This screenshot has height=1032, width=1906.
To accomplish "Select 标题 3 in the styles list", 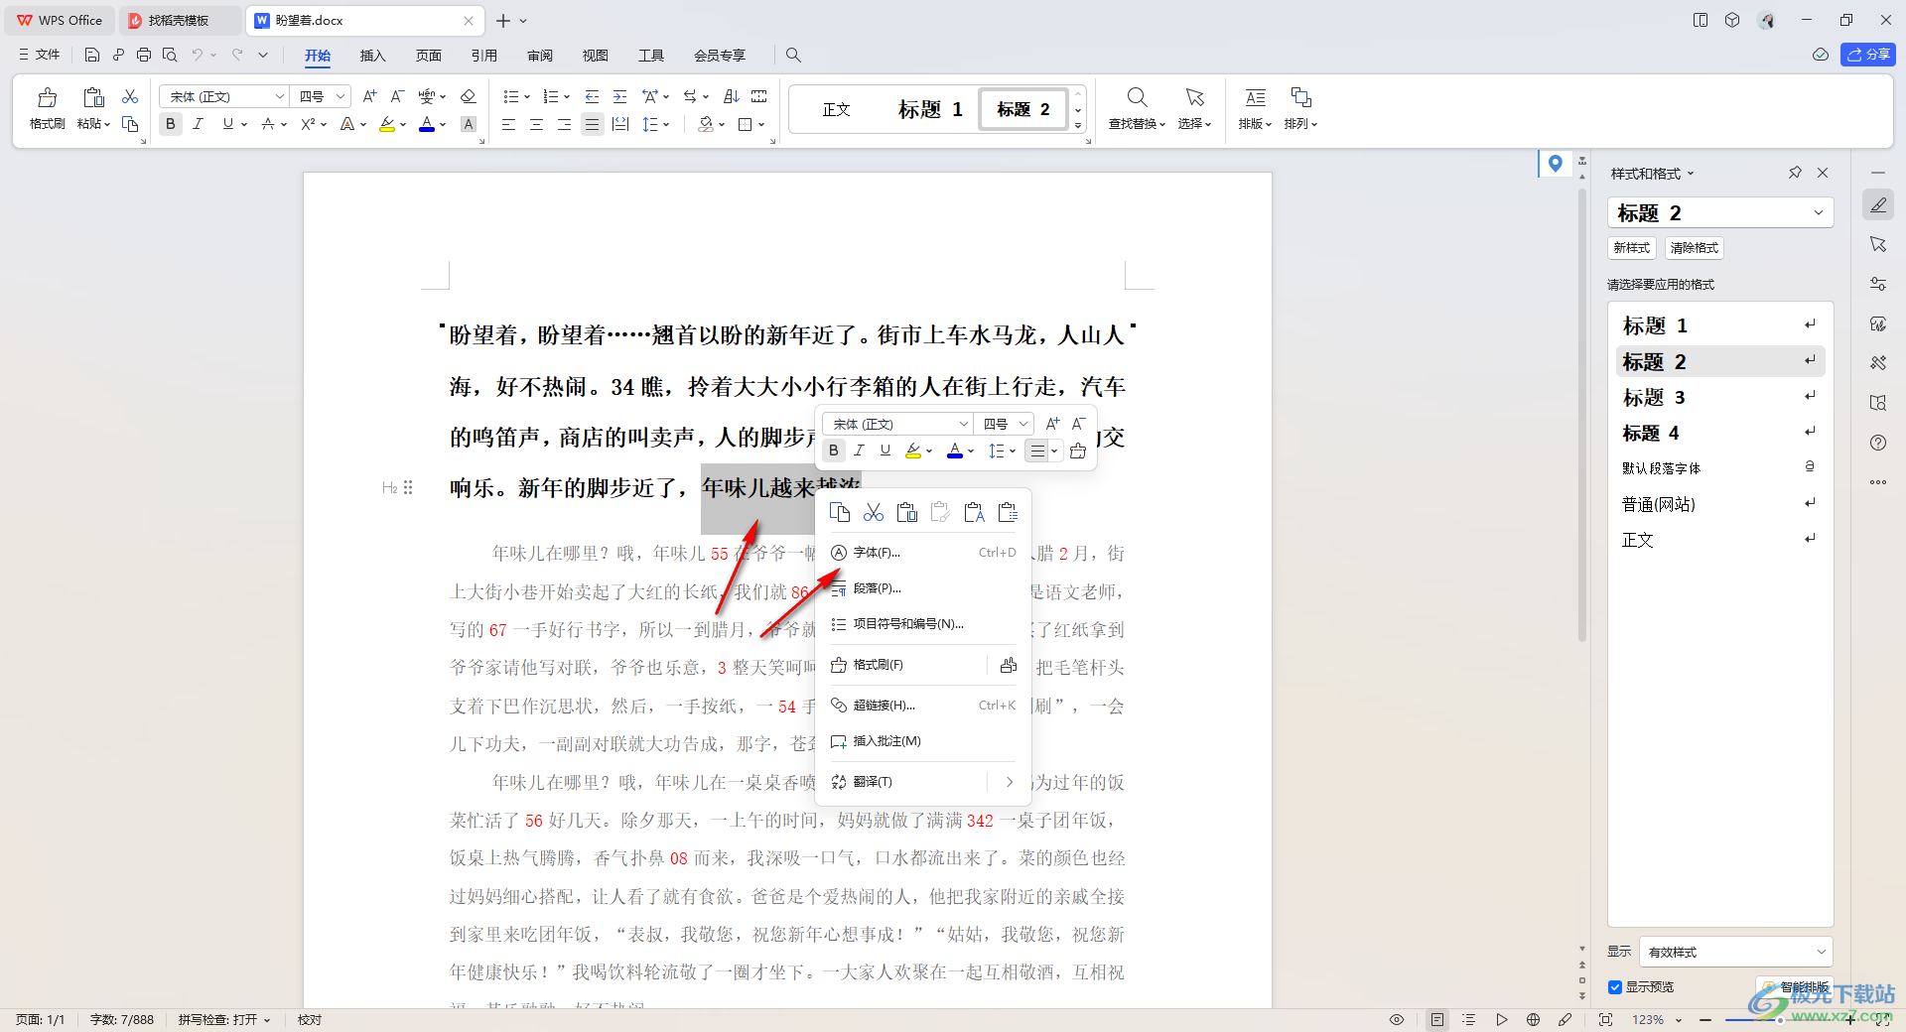I will click(x=1720, y=398).
